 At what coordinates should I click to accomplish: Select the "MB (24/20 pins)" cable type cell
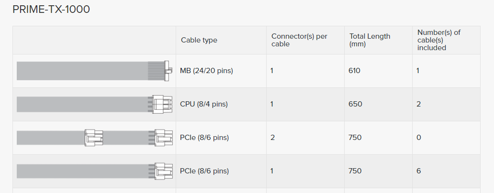coord(206,71)
